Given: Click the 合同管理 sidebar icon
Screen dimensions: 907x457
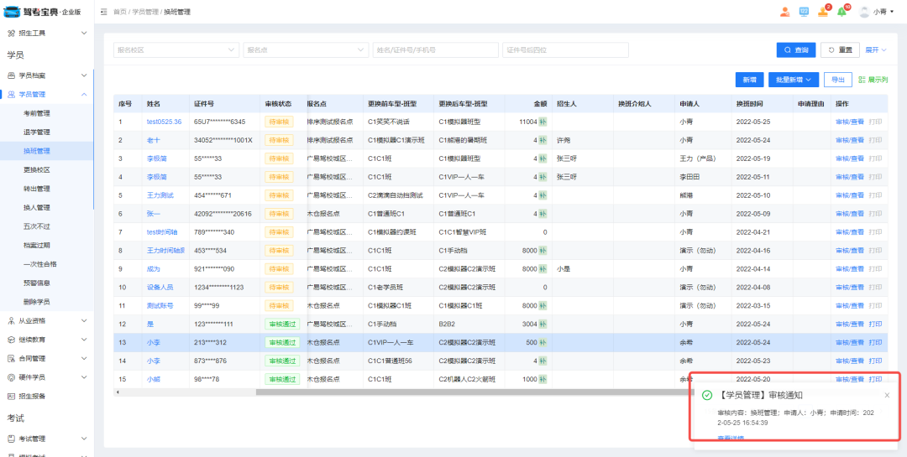Looking at the screenshot, I should pyautogui.click(x=11, y=358).
